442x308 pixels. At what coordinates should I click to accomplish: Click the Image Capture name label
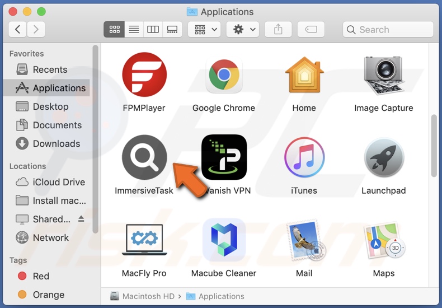[384, 108]
